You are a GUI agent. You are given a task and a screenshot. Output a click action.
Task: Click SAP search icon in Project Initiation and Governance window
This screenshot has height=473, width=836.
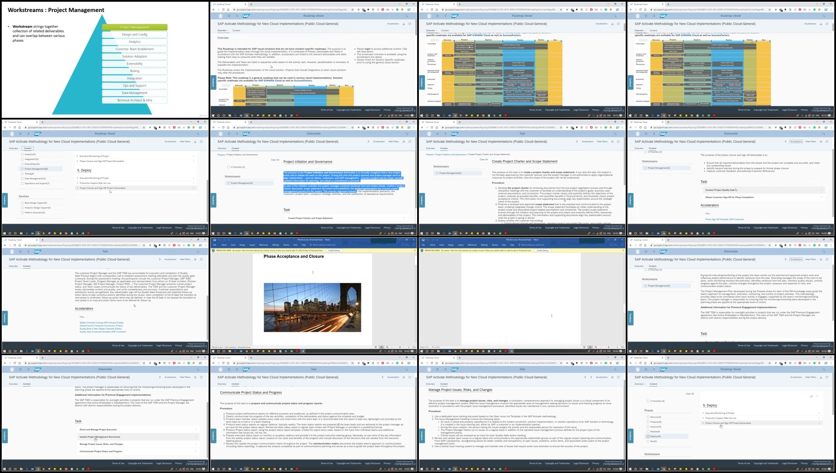click(406, 134)
